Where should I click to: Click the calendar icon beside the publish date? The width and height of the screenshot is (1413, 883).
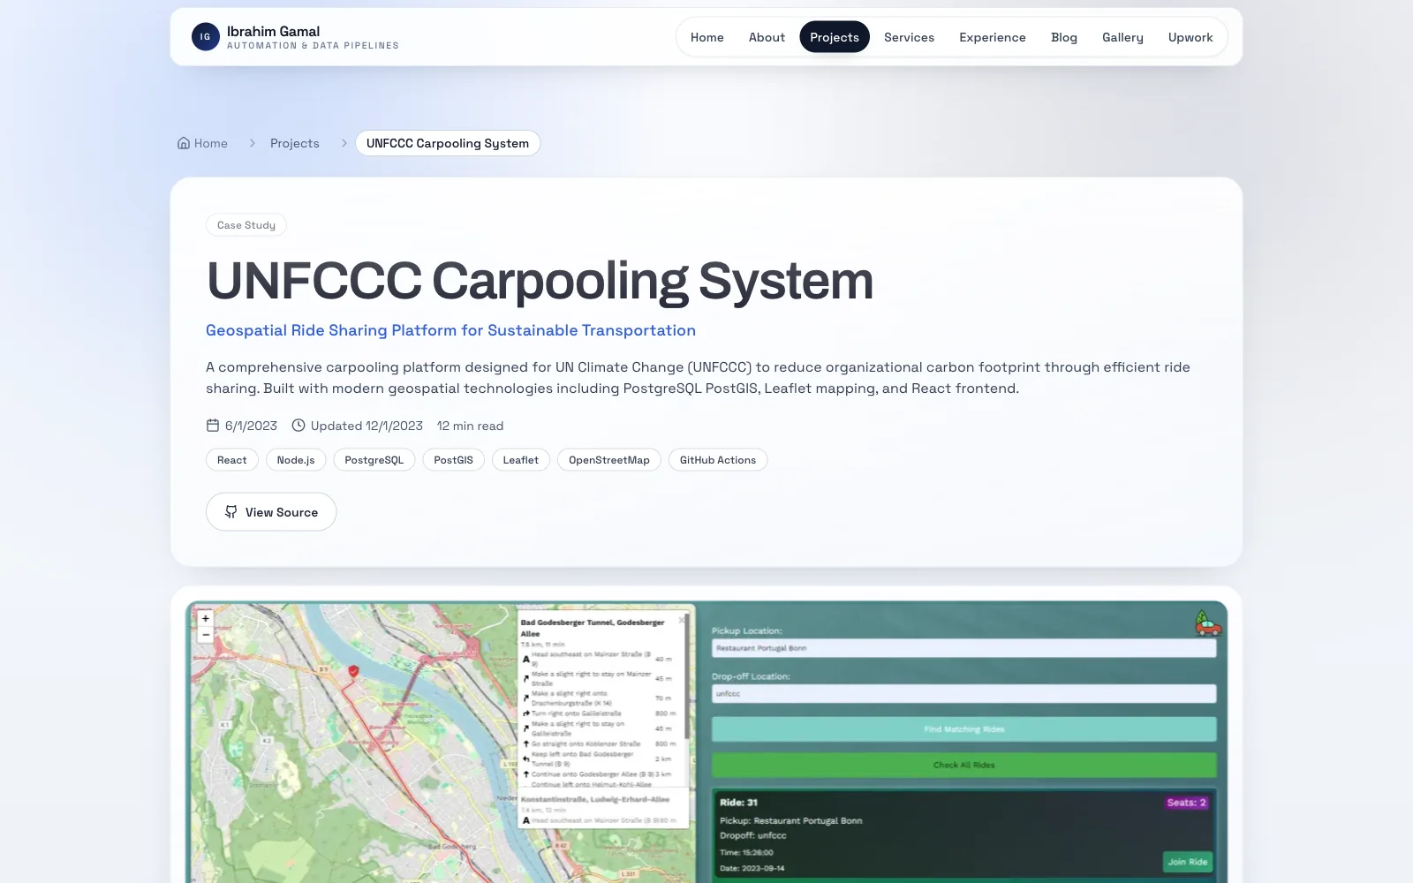(x=212, y=425)
